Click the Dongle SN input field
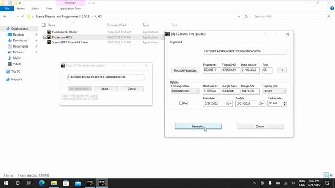 pos(250,91)
